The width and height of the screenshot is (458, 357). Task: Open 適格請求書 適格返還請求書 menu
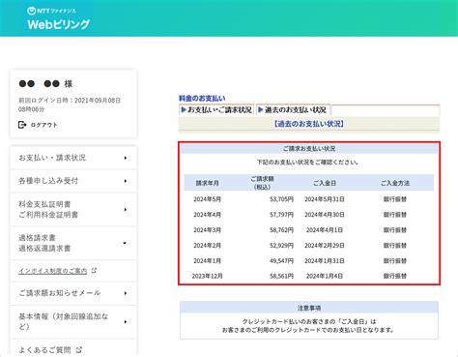click(73, 243)
